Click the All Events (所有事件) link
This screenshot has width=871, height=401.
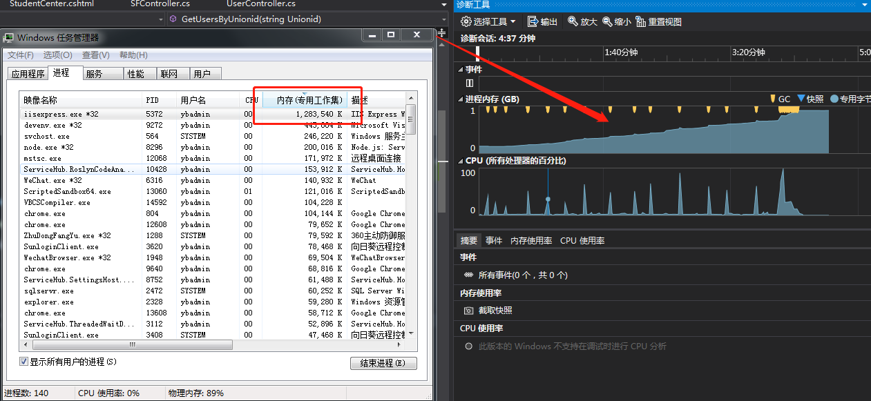[x=523, y=275]
